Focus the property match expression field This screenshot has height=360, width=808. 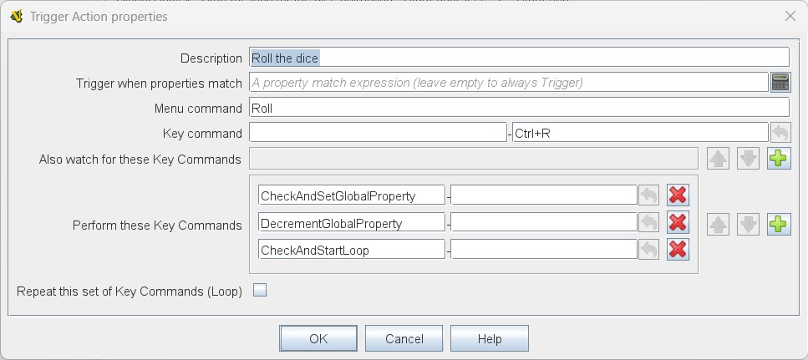509,83
